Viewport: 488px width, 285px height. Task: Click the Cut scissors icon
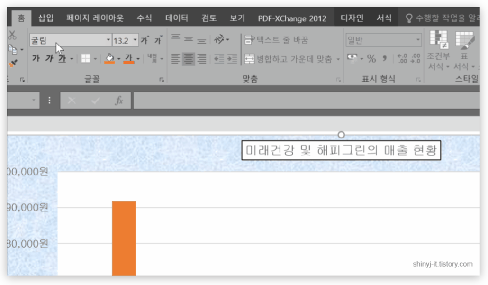click(12, 35)
